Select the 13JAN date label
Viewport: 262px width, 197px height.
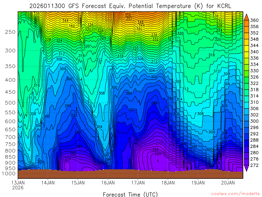pyautogui.click(x=18, y=183)
